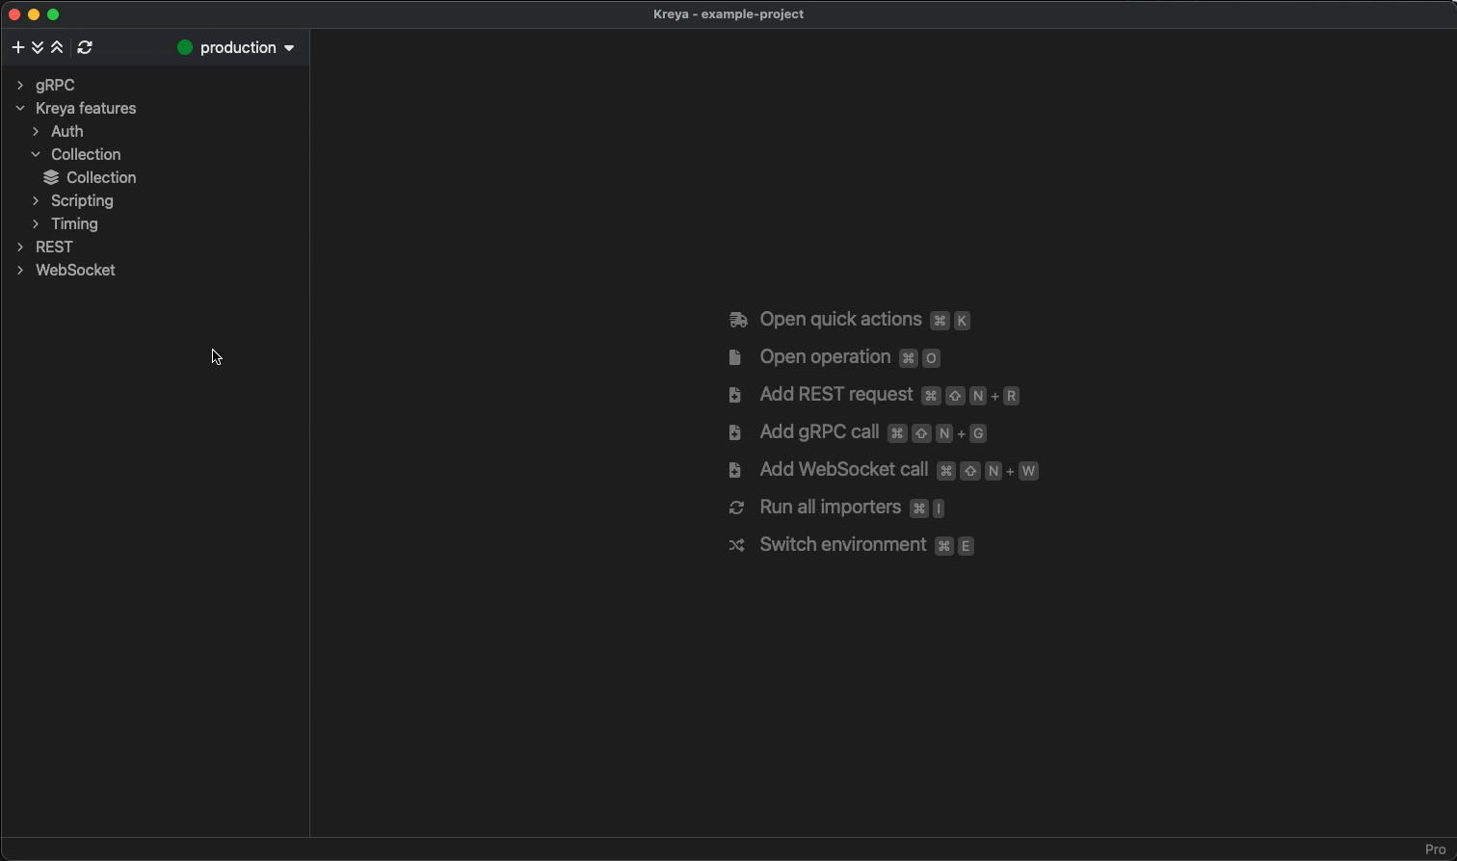Screen dimensions: 1457x861
Task: Click the Collection layers icon in tree
Action: pyautogui.click(x=51, y=177)
